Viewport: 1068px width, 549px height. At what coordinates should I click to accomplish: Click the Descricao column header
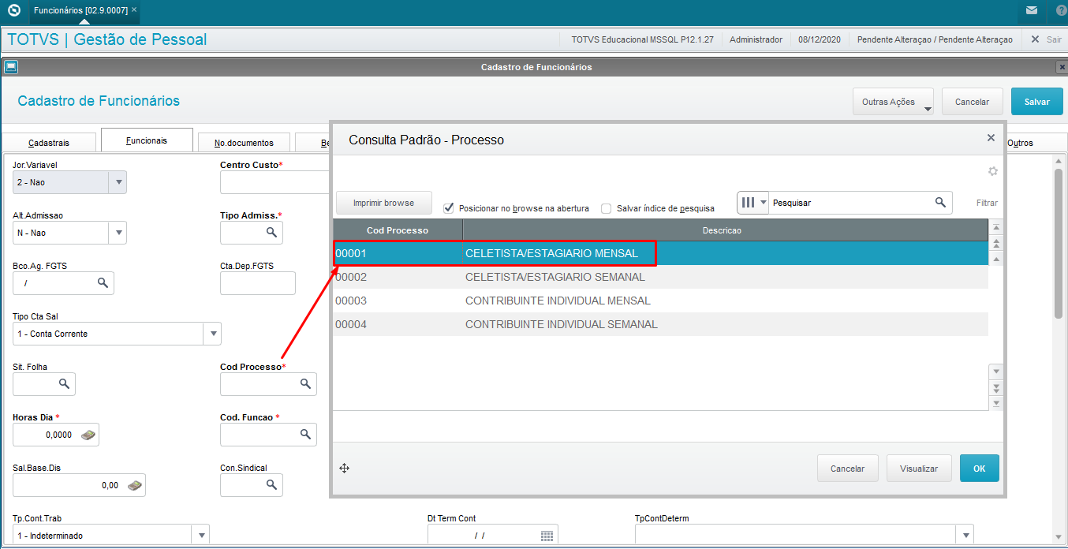click(726, 230)
